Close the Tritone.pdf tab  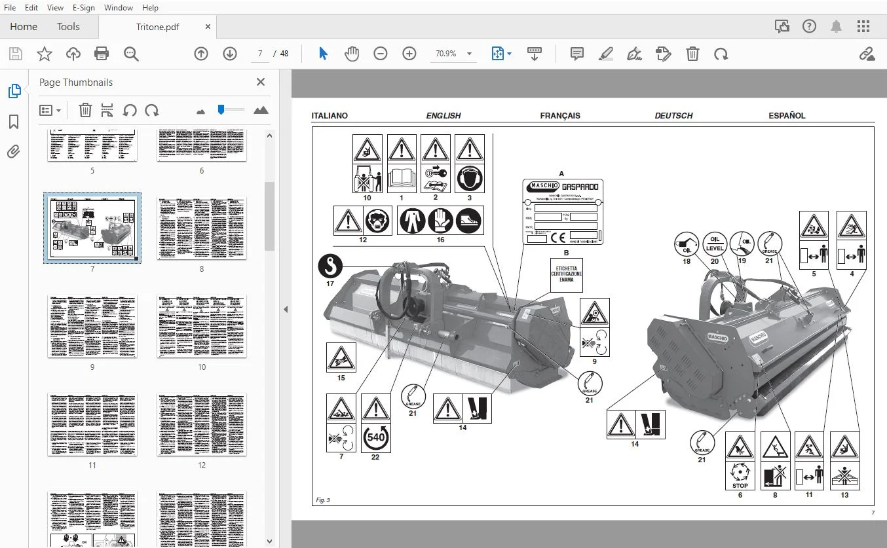coord(208,27)
